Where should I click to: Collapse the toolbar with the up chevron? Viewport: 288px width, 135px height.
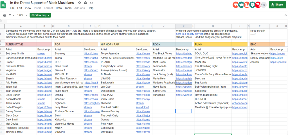point(286,15)
